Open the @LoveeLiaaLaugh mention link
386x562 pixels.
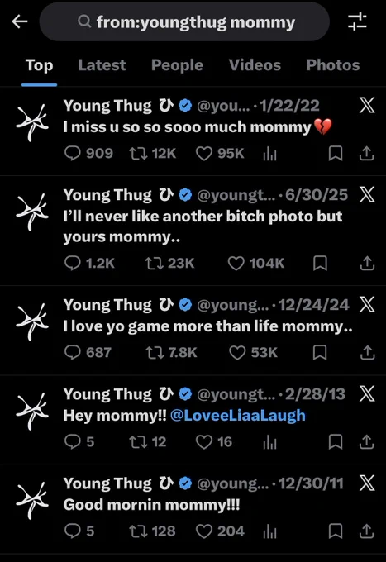coord(238,416)
